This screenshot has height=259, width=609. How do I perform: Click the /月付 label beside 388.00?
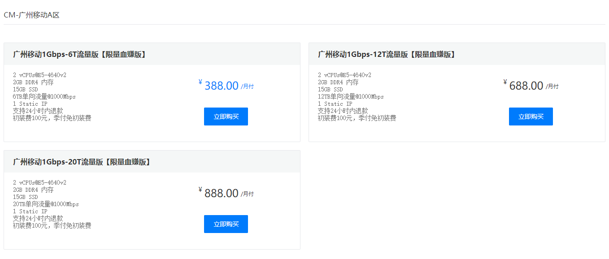[247, 86]
